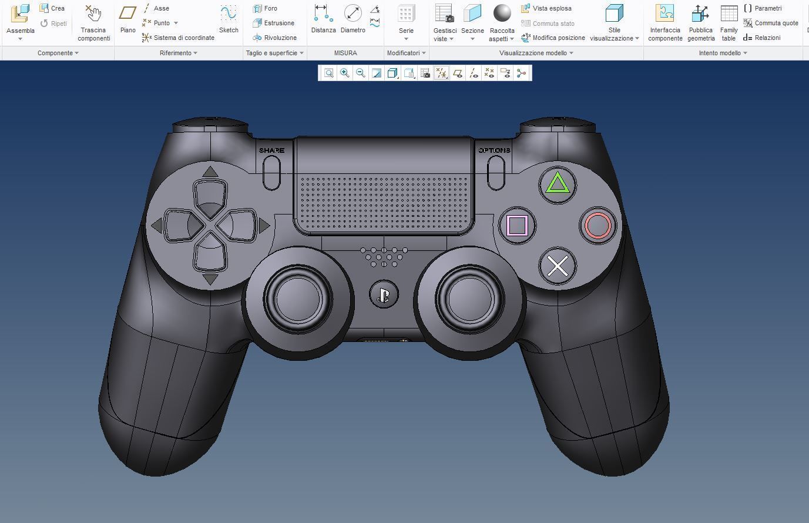This screenshot has width=809, height=523.
Task: Click the green triangle button on controller model
Action: (558, 184)
